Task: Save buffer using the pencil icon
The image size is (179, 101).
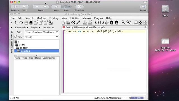Action: click(78, 22)
